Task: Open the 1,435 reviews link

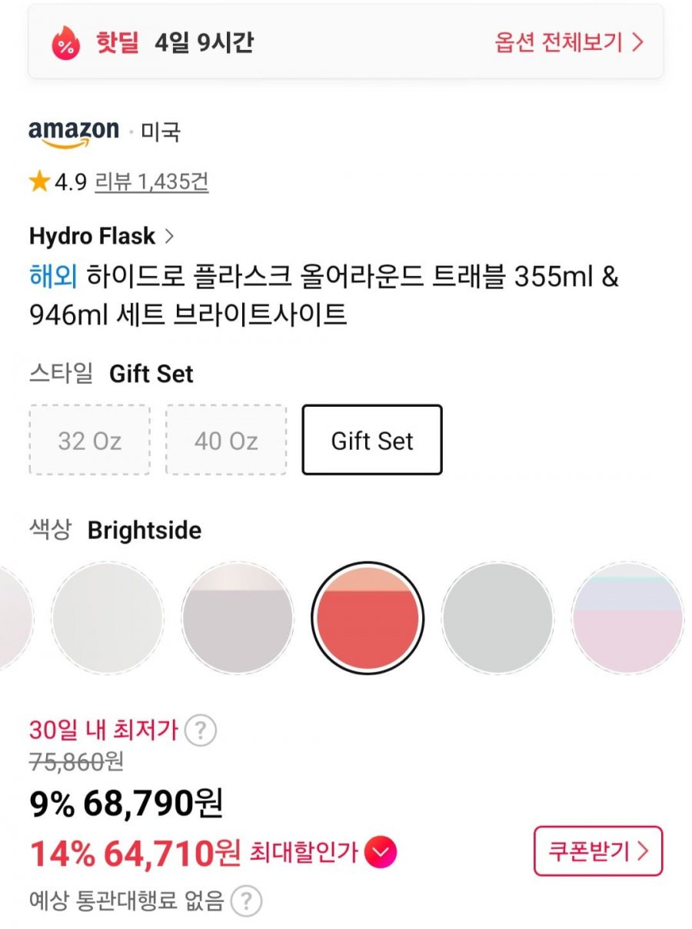Action: click(151, 182)
